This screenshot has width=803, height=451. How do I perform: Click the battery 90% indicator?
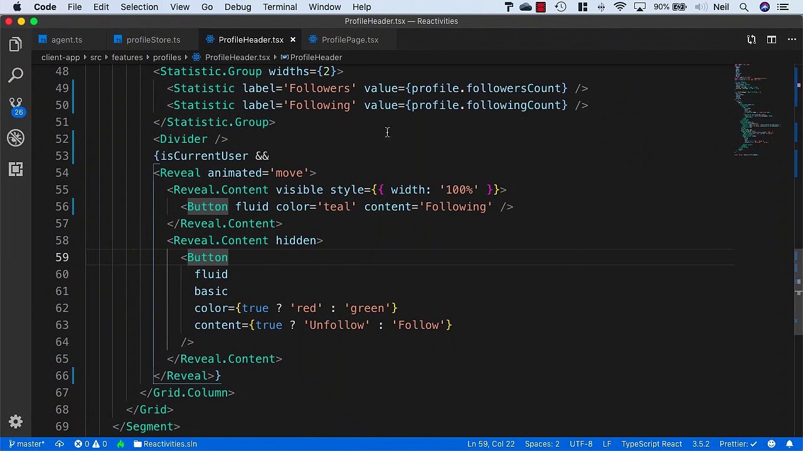pos(670,7)
